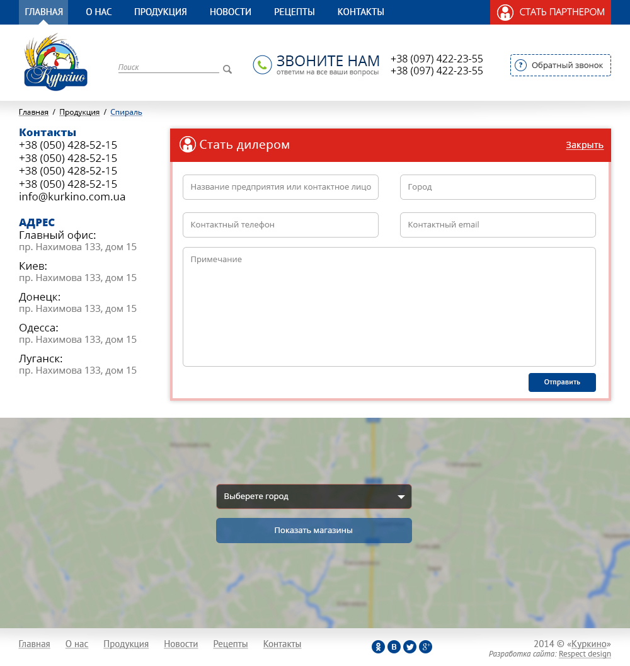Open the Odnoklassniki social icon
This screenshot has height=666, width=630.
(378, 646)
